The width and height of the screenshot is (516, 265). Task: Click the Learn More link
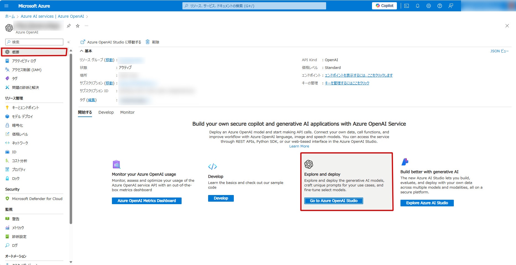pos(299,146)
